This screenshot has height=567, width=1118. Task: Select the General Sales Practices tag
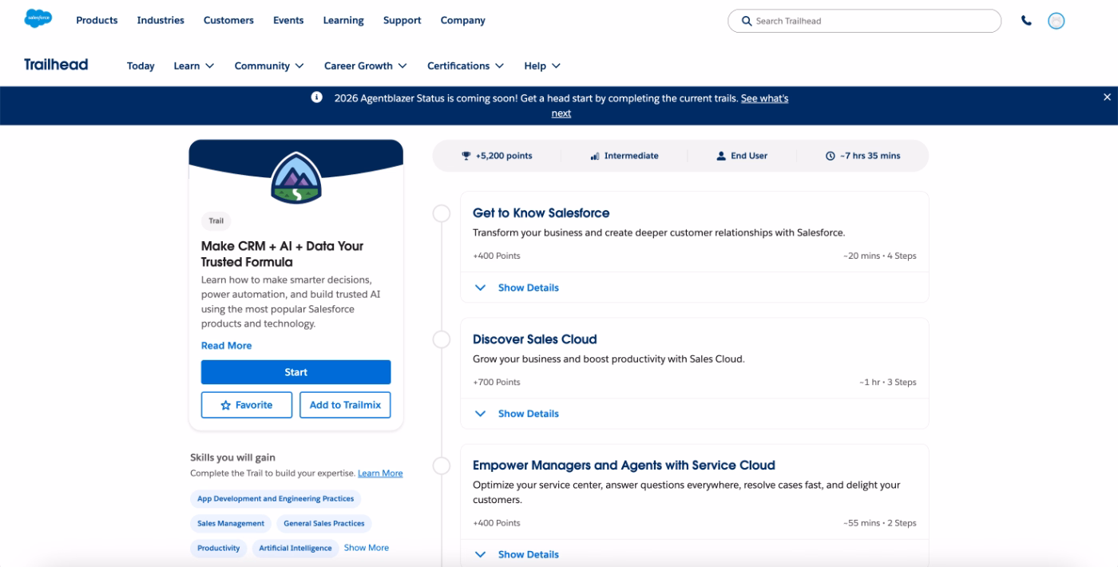click(x=323, y=524)
